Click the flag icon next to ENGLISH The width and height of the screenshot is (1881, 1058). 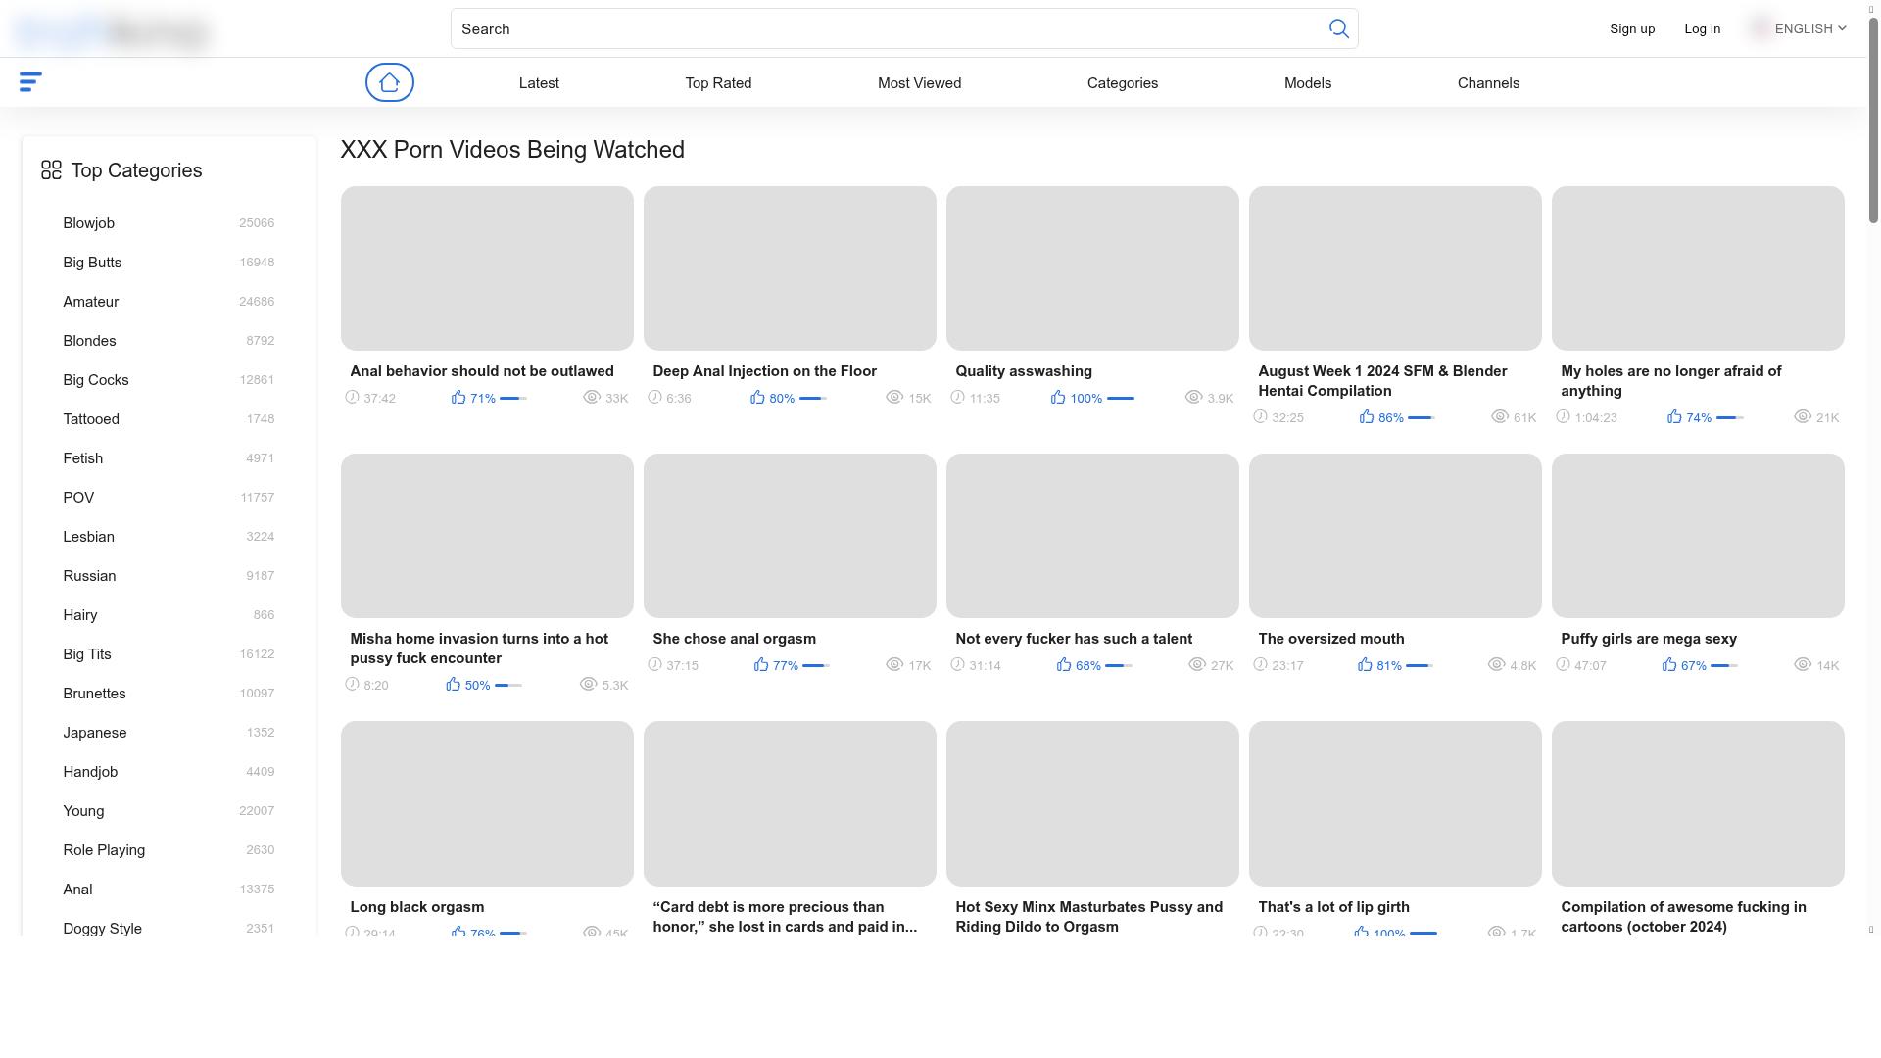tap(1760, 28)
